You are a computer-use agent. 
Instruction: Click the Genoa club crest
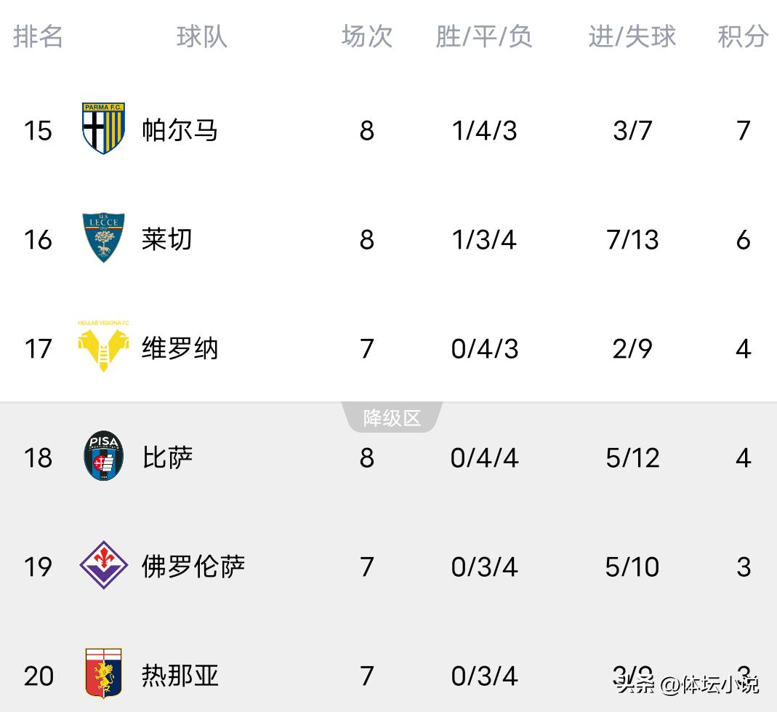click(x=103, y=674)
